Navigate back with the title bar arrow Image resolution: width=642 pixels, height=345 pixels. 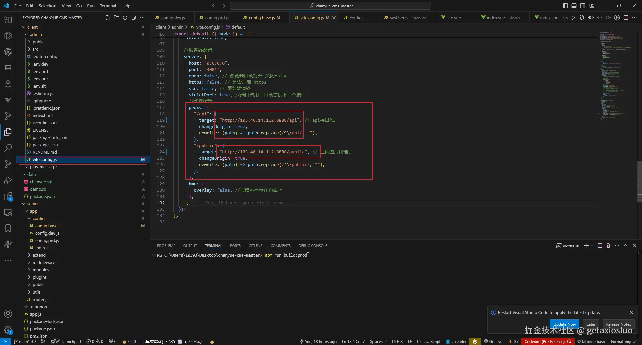214,6
